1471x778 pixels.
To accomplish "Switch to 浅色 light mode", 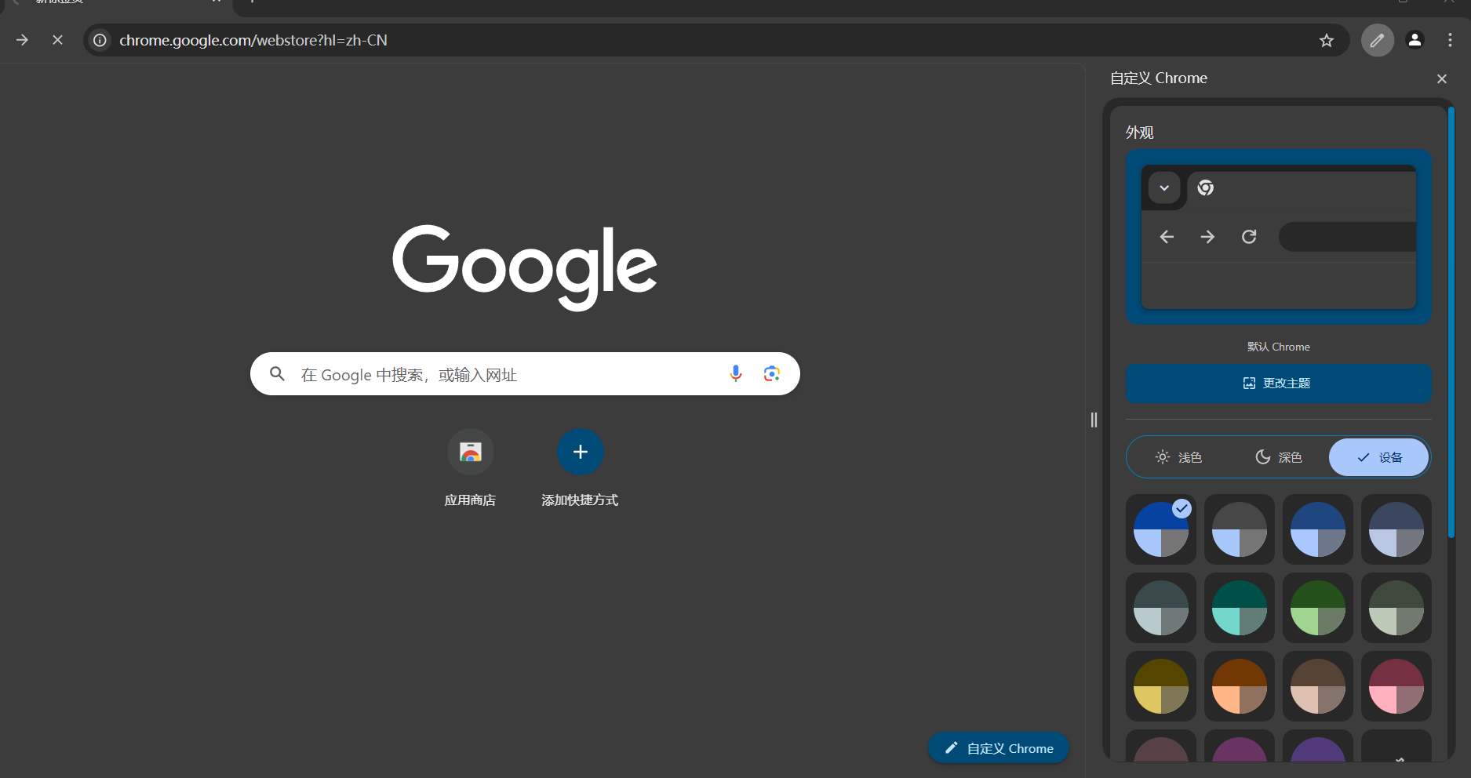I will [1178, 457].
